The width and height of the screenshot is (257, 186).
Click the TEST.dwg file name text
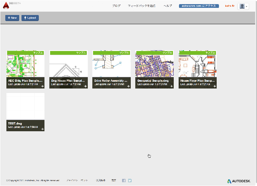[x=15, y=123]
